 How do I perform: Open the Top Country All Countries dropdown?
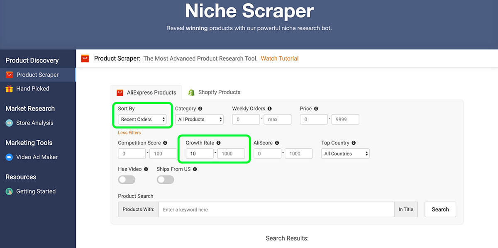345,153
